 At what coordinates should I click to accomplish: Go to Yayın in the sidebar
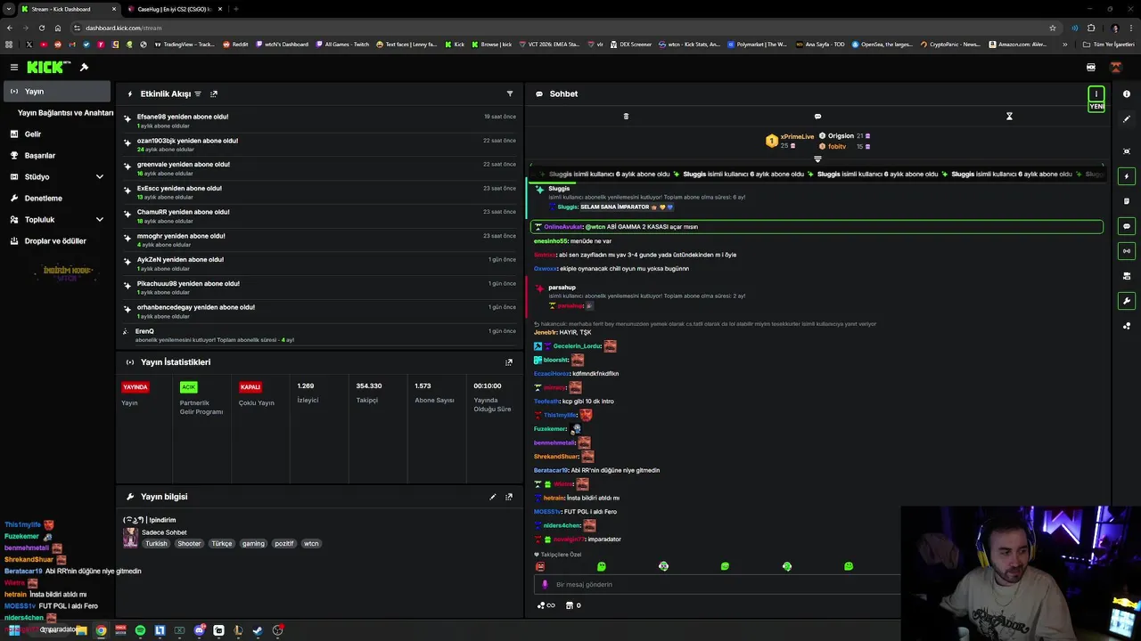coord(57,91)
